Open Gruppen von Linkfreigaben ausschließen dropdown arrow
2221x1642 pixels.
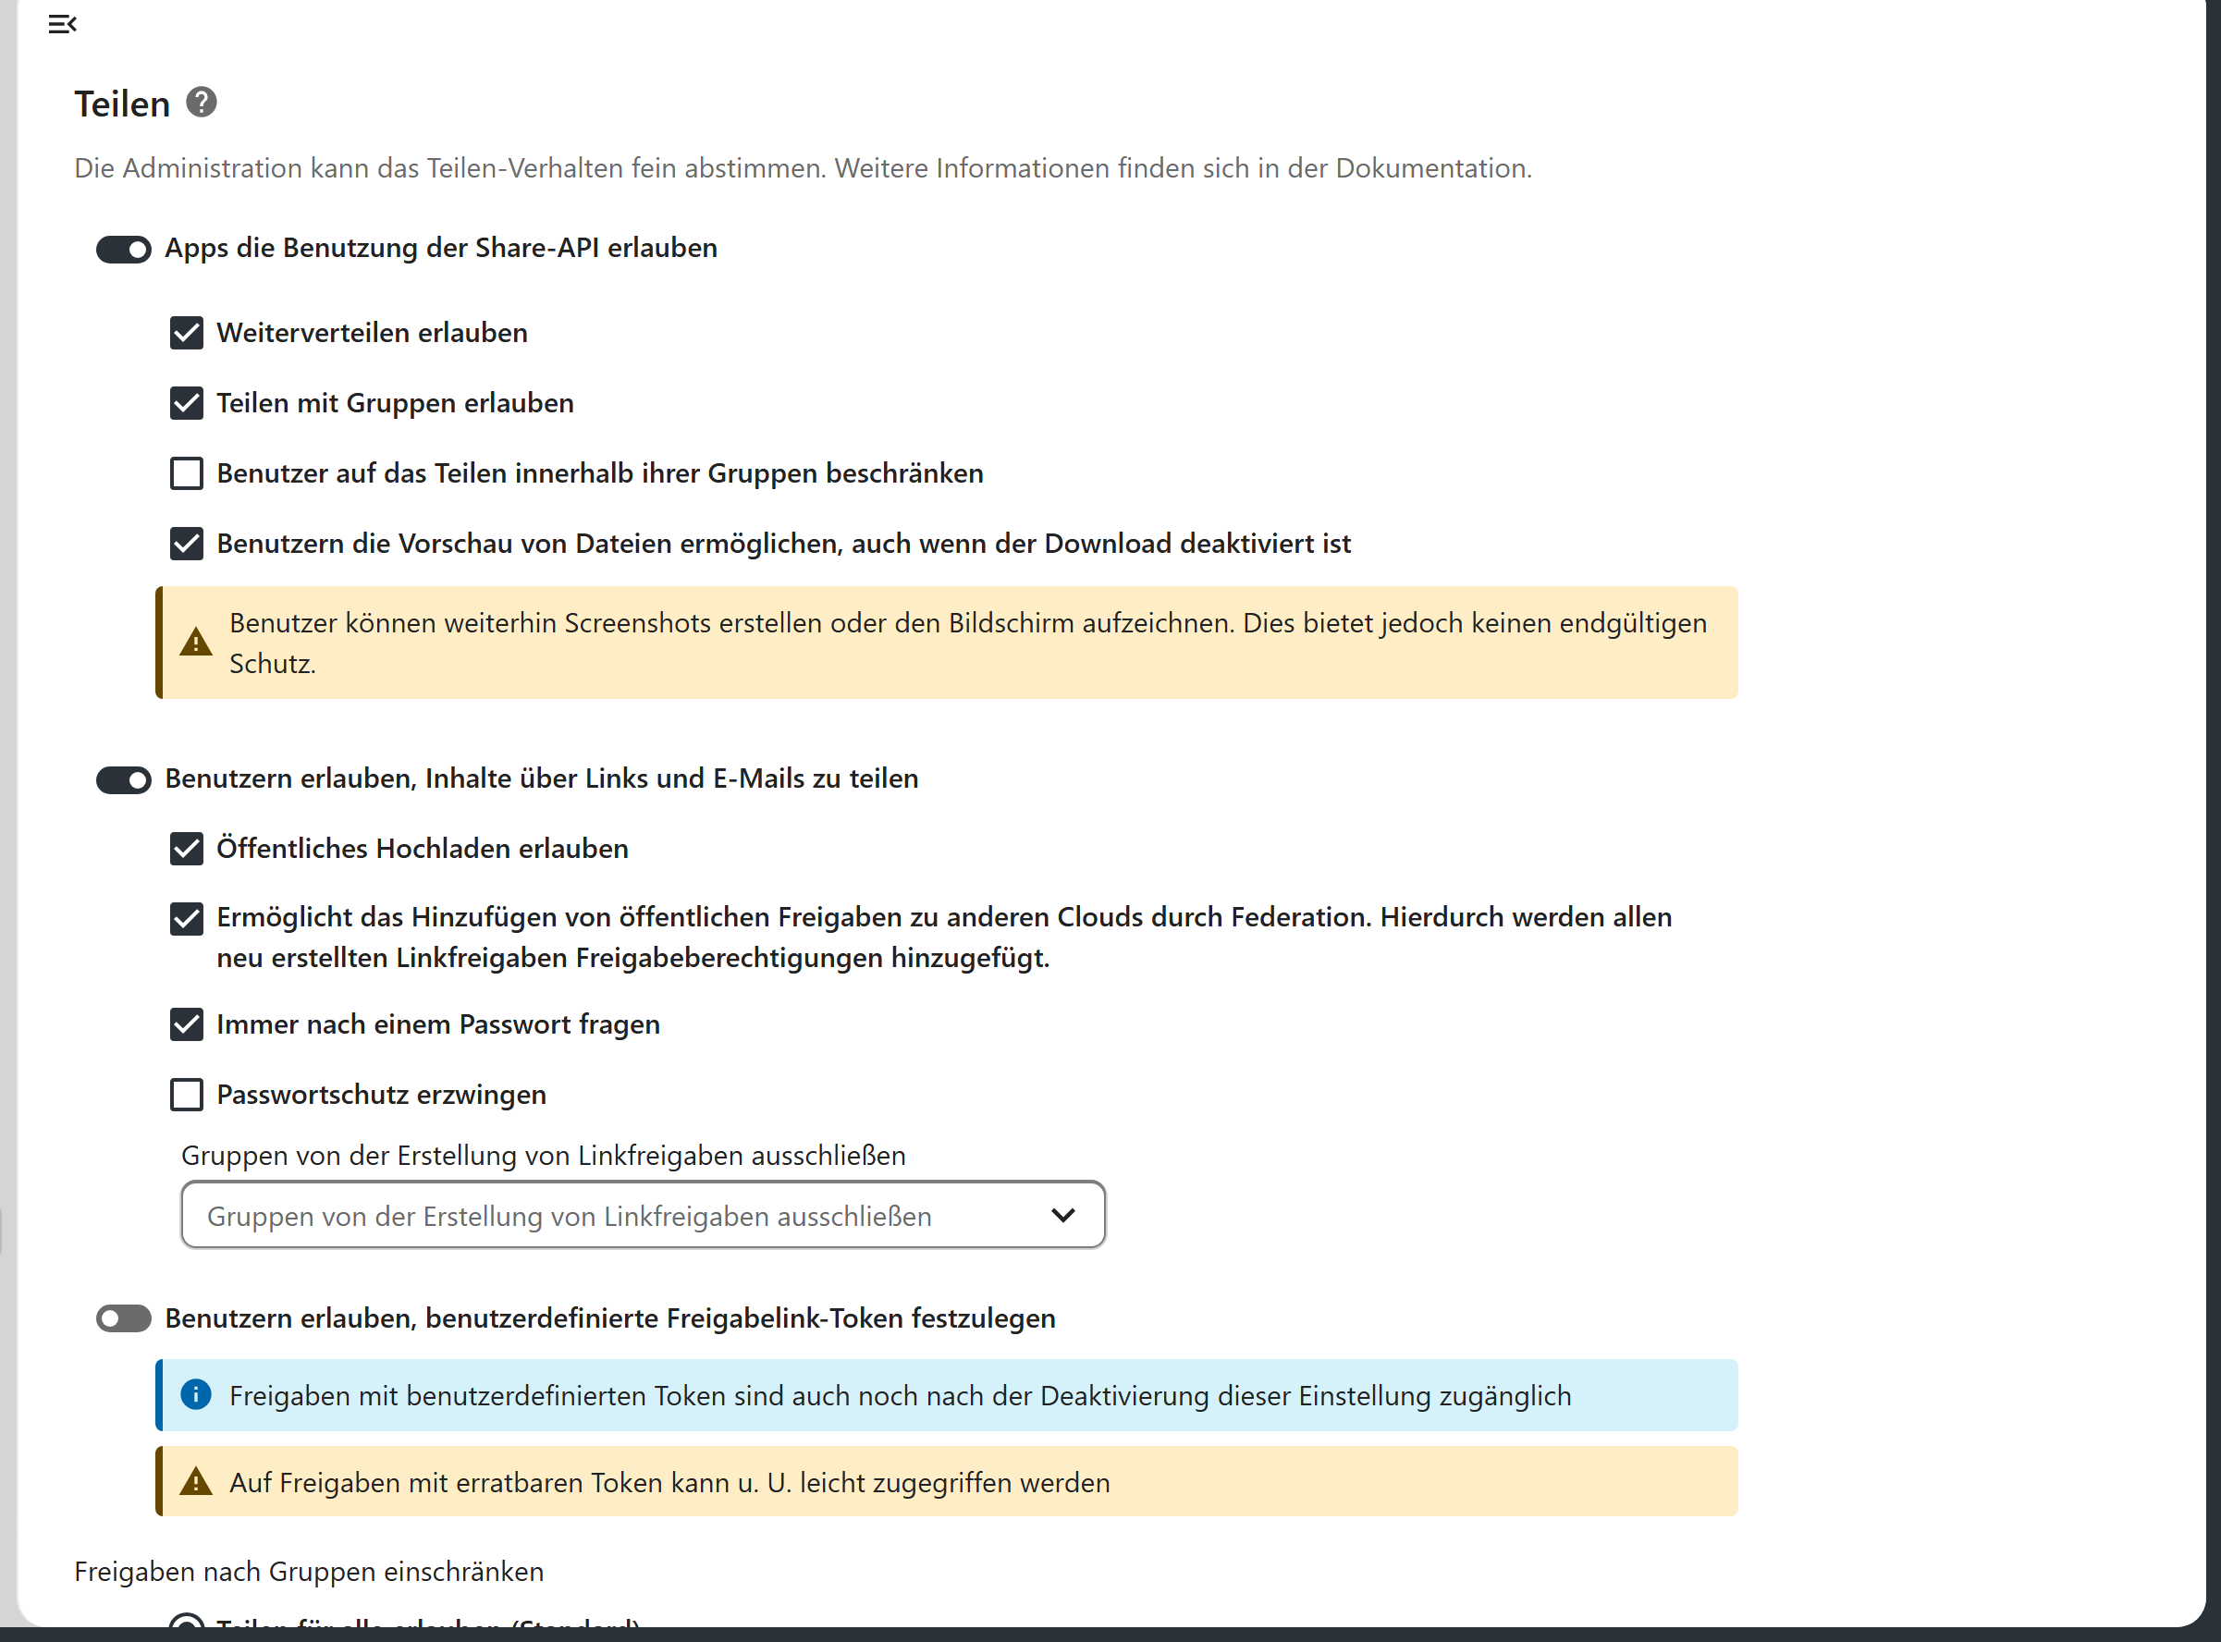click(1062, 1216)
